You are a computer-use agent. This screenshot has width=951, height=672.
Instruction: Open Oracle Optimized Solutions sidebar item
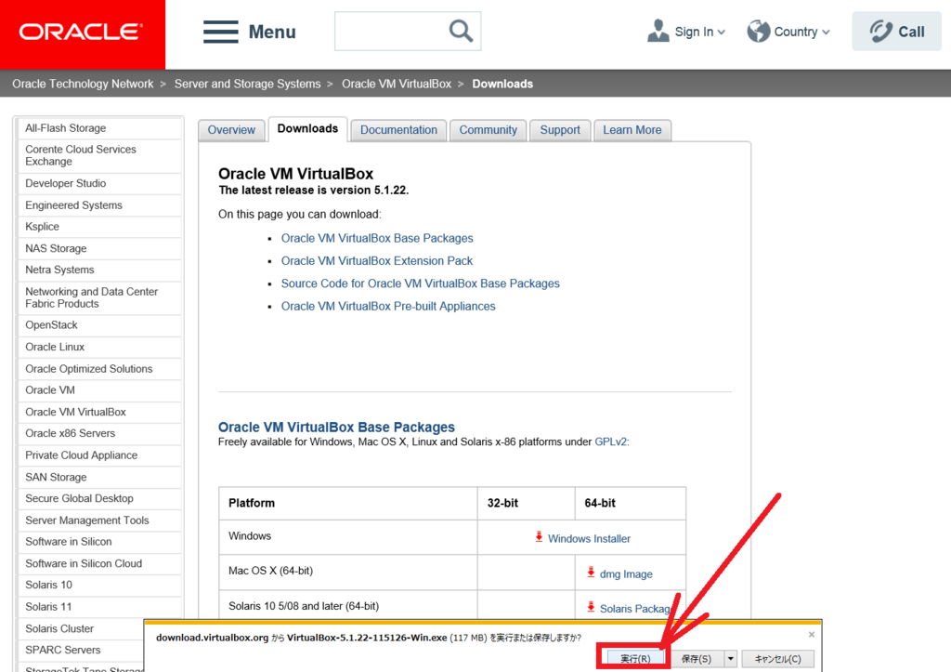pyautogui.click(x=88, y=368)
